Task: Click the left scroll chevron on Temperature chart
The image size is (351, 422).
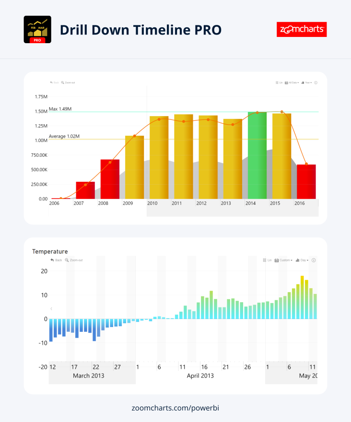Action: [x=51, y=309]
